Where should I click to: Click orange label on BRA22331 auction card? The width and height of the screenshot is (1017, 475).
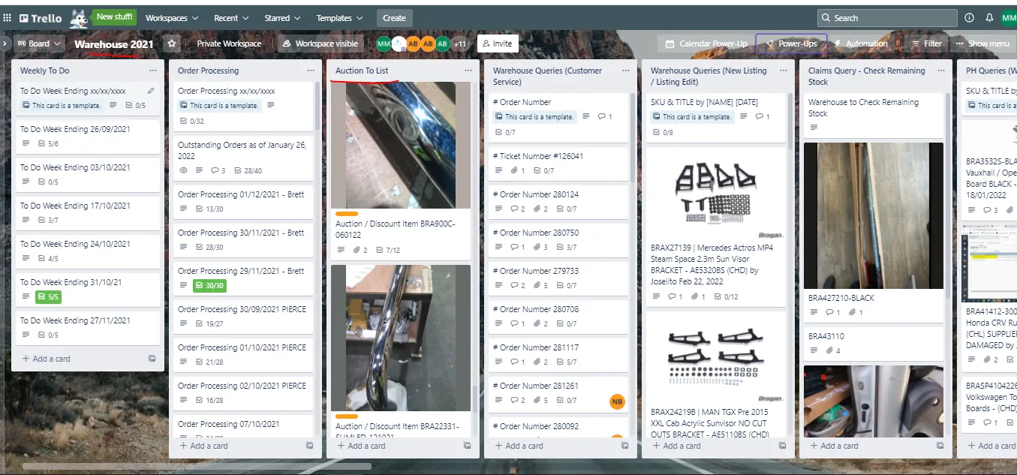pos(347,416)
